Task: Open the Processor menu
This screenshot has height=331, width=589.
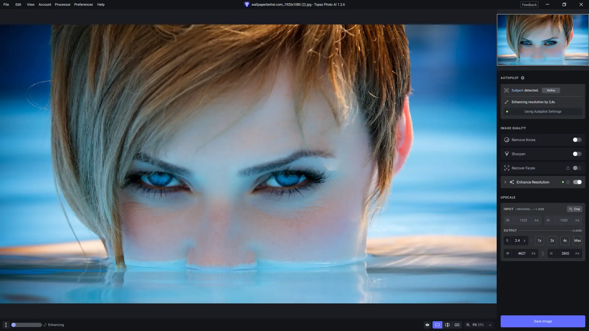Action: [x=63, y=5]
